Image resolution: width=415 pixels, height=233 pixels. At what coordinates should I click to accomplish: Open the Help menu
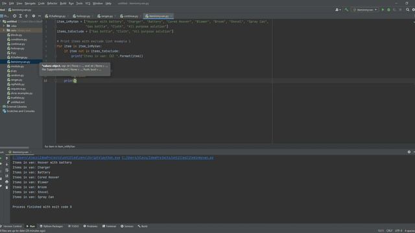(x=108, y=3)
